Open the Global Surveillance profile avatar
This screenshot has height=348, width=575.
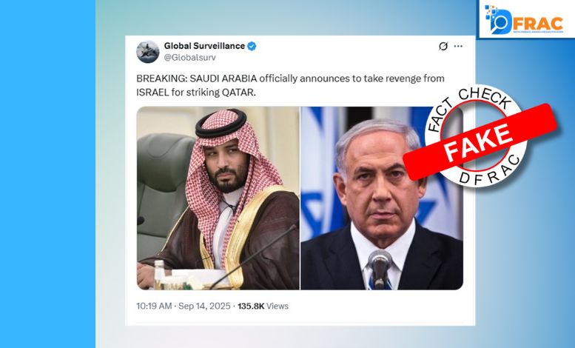(x=148, y=51)
